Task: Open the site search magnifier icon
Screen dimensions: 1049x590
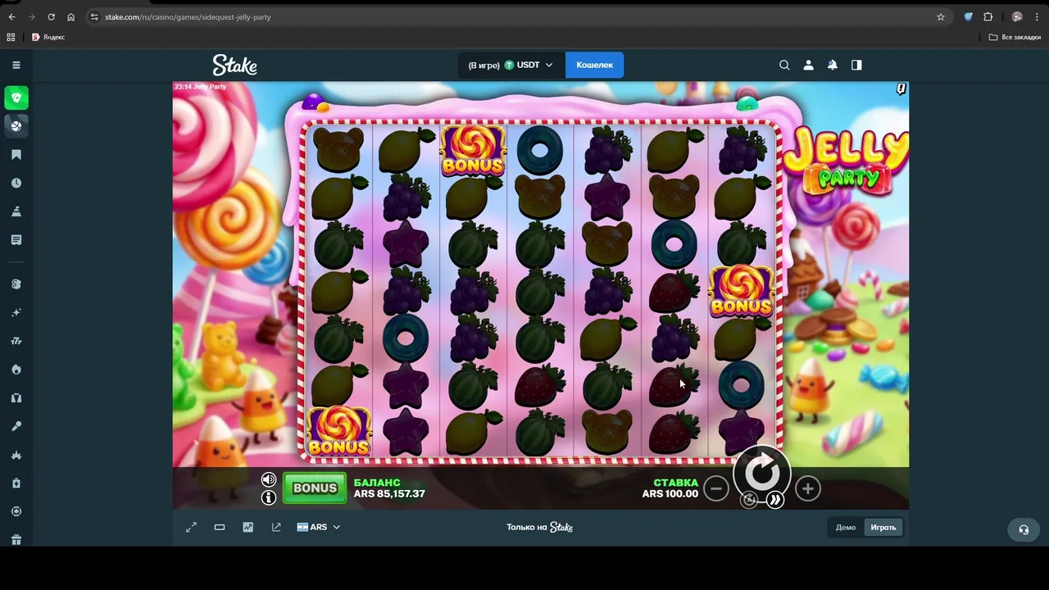Action: 784,65
